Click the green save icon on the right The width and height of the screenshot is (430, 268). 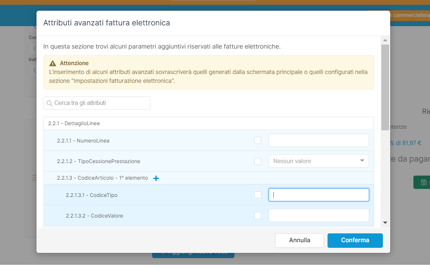tap(423, 182)
